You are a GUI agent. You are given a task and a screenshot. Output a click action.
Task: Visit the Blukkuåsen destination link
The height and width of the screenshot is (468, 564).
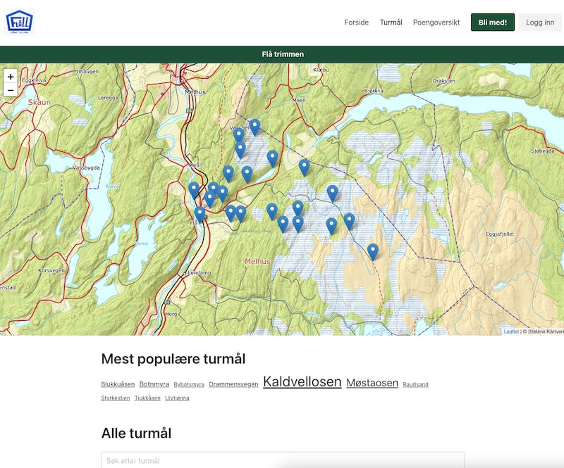(118, 384)
